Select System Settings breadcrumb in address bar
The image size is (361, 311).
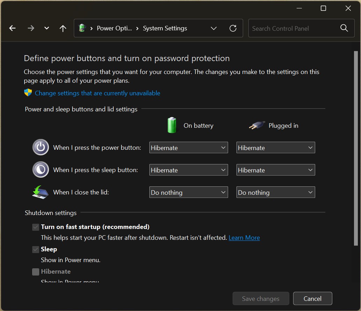tap(165, 28)
